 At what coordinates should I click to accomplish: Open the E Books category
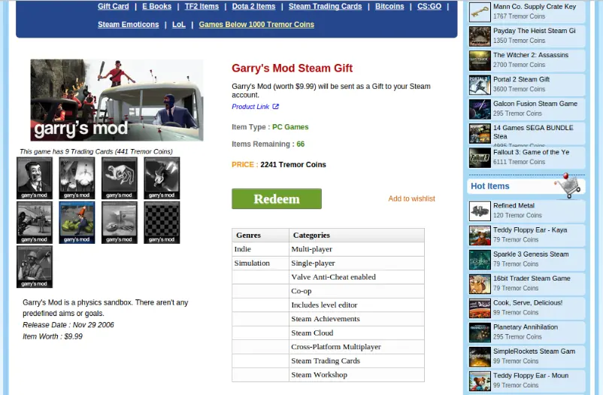pos(156,6)
